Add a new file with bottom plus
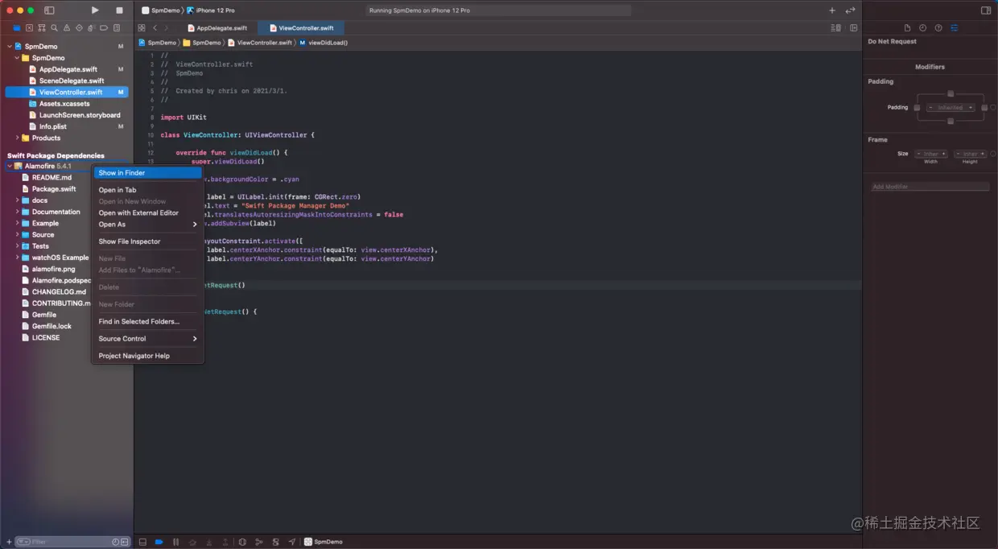This screenshot has width=998, height=549. [x=9, y=542]
